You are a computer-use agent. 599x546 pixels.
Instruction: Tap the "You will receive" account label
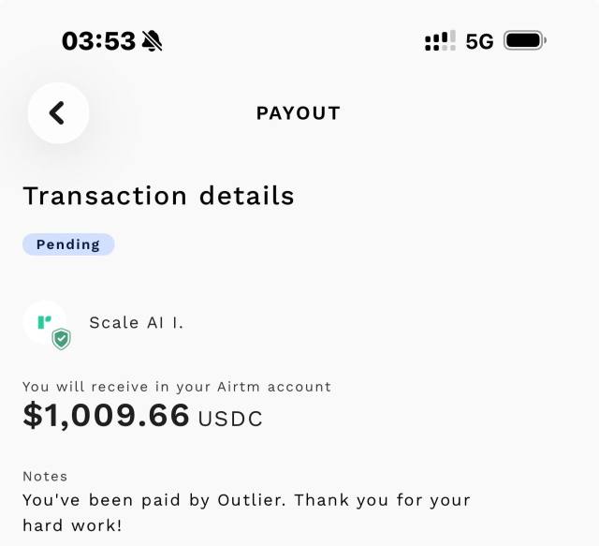point(177,386)
